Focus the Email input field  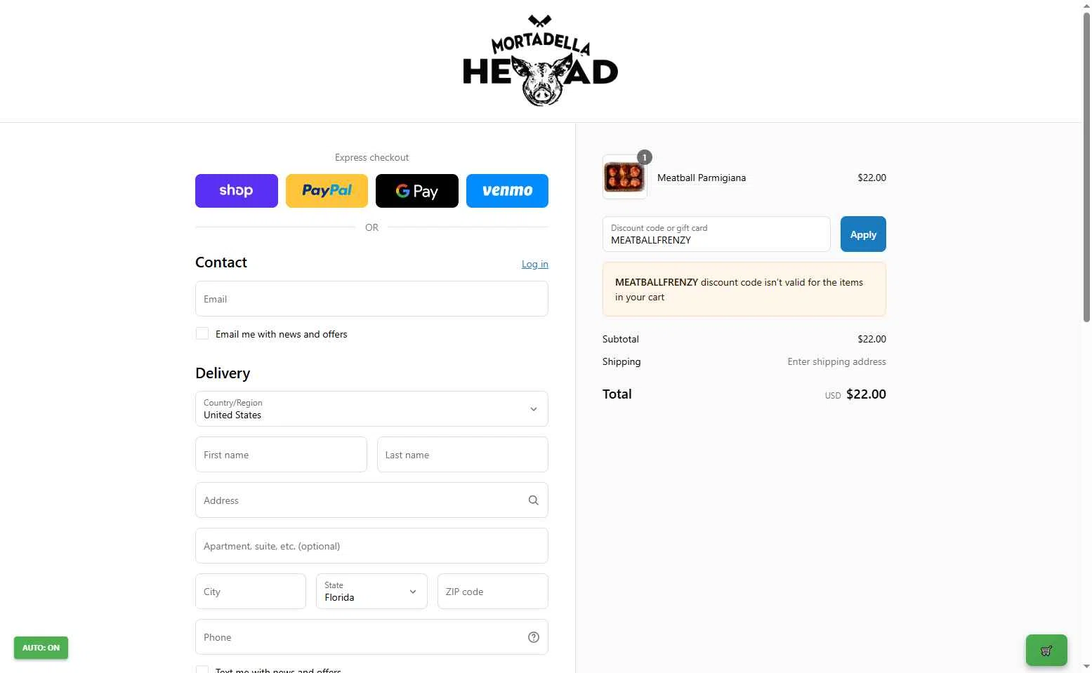371,299
